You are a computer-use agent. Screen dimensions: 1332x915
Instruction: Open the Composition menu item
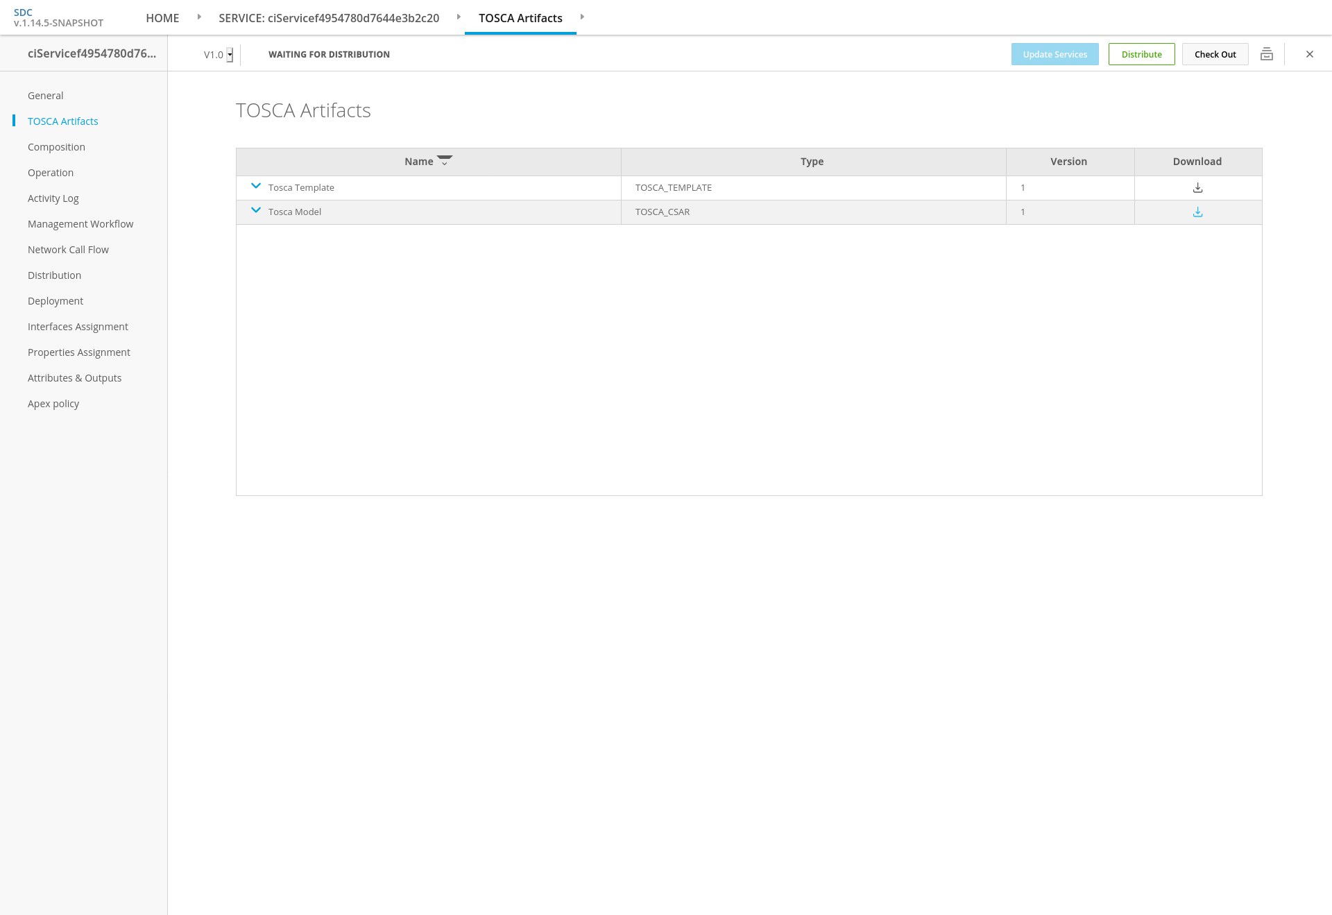click(56, 147)
